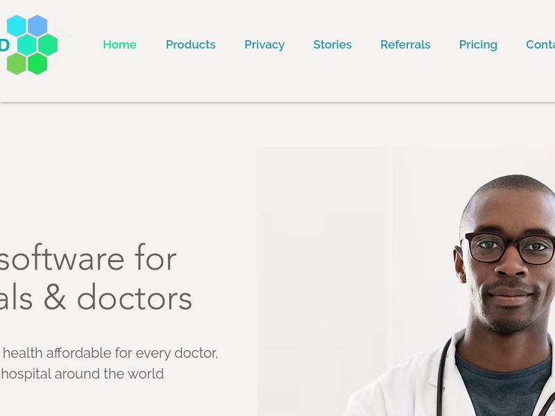The width and height of the screenshot is (555, 416).
Task: Open the Contact nav link
Action: pyautogui.click(x=540, y=44)
